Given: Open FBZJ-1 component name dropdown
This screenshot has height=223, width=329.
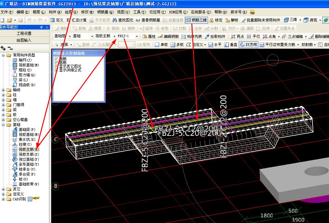Looking at the screenshot, I should pyautogui.click(x=137, y=36).
